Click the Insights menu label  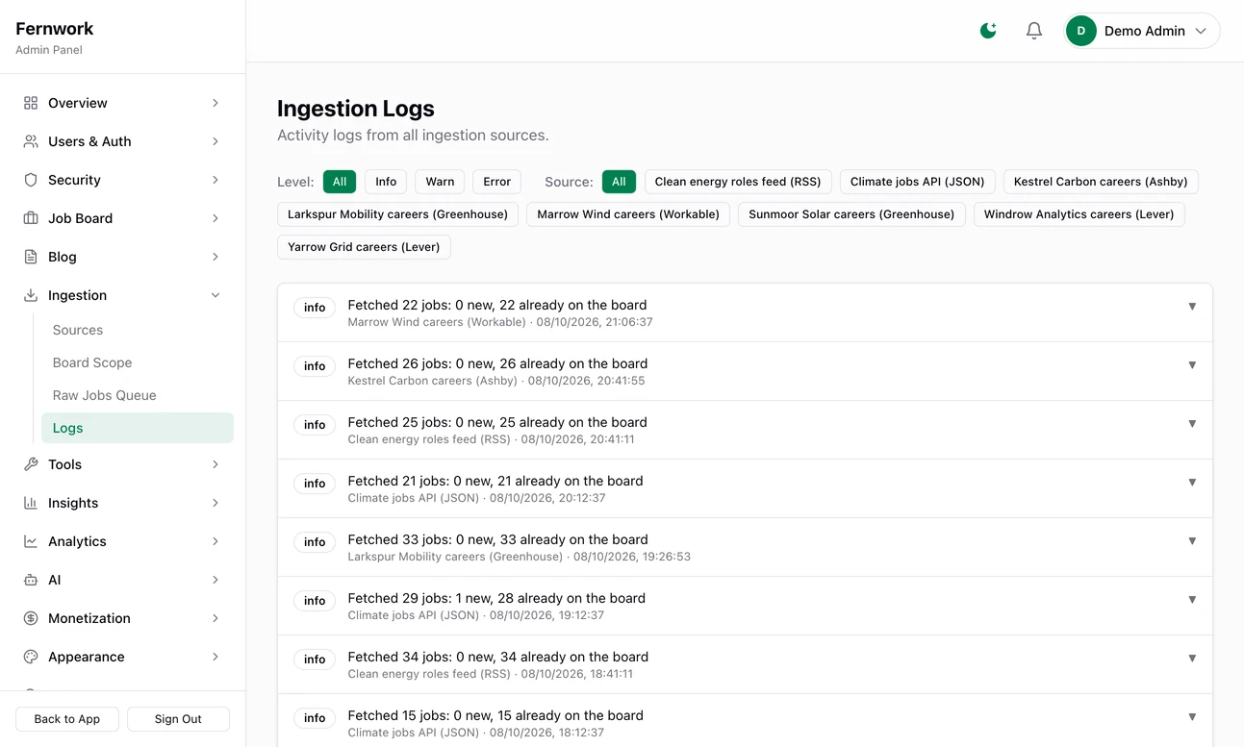click(73, 503)
